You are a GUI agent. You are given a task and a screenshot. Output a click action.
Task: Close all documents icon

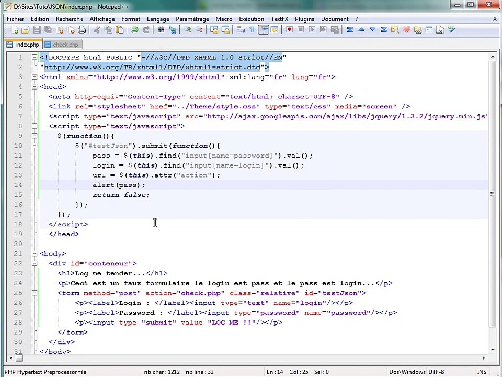tap(71, 30)
